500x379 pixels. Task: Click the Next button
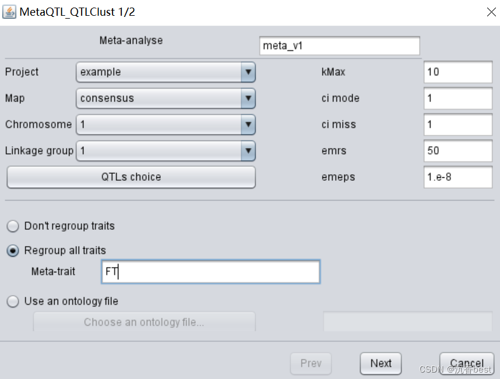[x=381, y=363]
